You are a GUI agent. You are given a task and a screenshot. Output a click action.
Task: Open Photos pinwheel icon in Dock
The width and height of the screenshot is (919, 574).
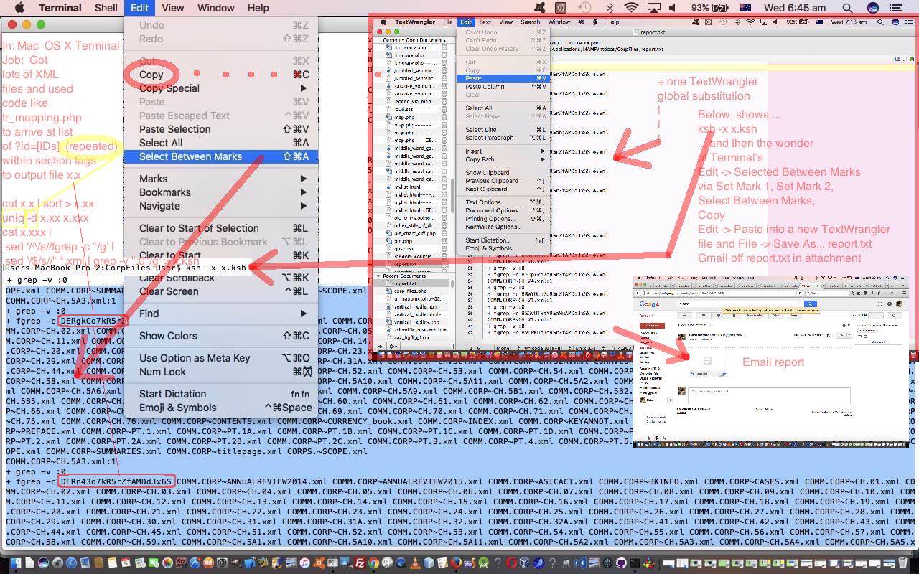[167, 563]
